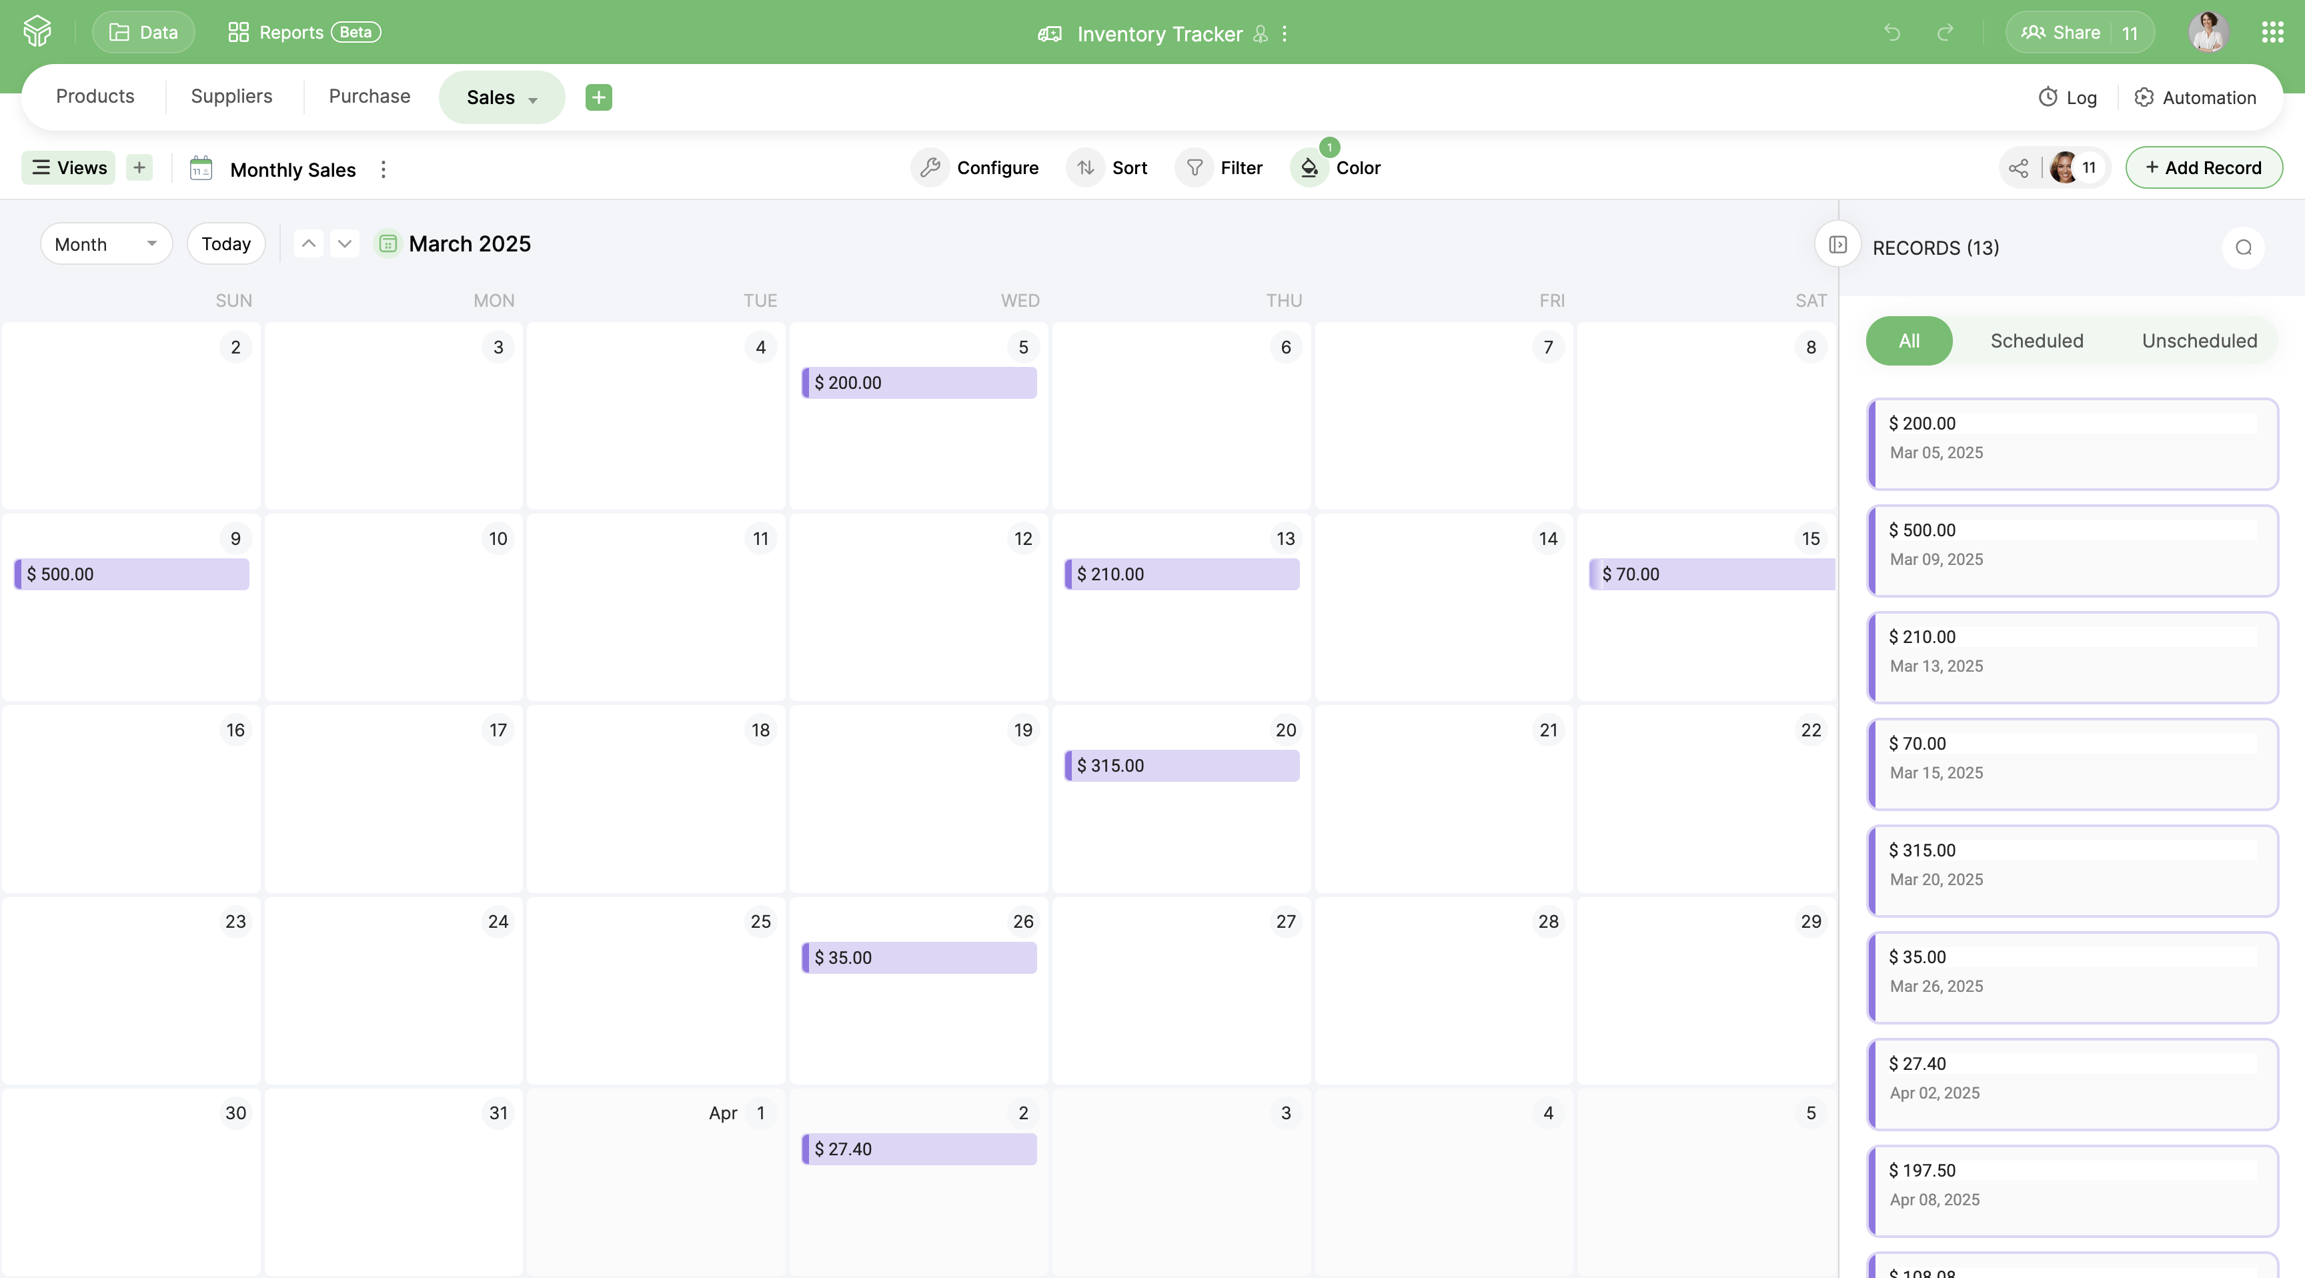Click the Add Record button
This screenshot has width=2305, height=1278.
coord(2204,167)
